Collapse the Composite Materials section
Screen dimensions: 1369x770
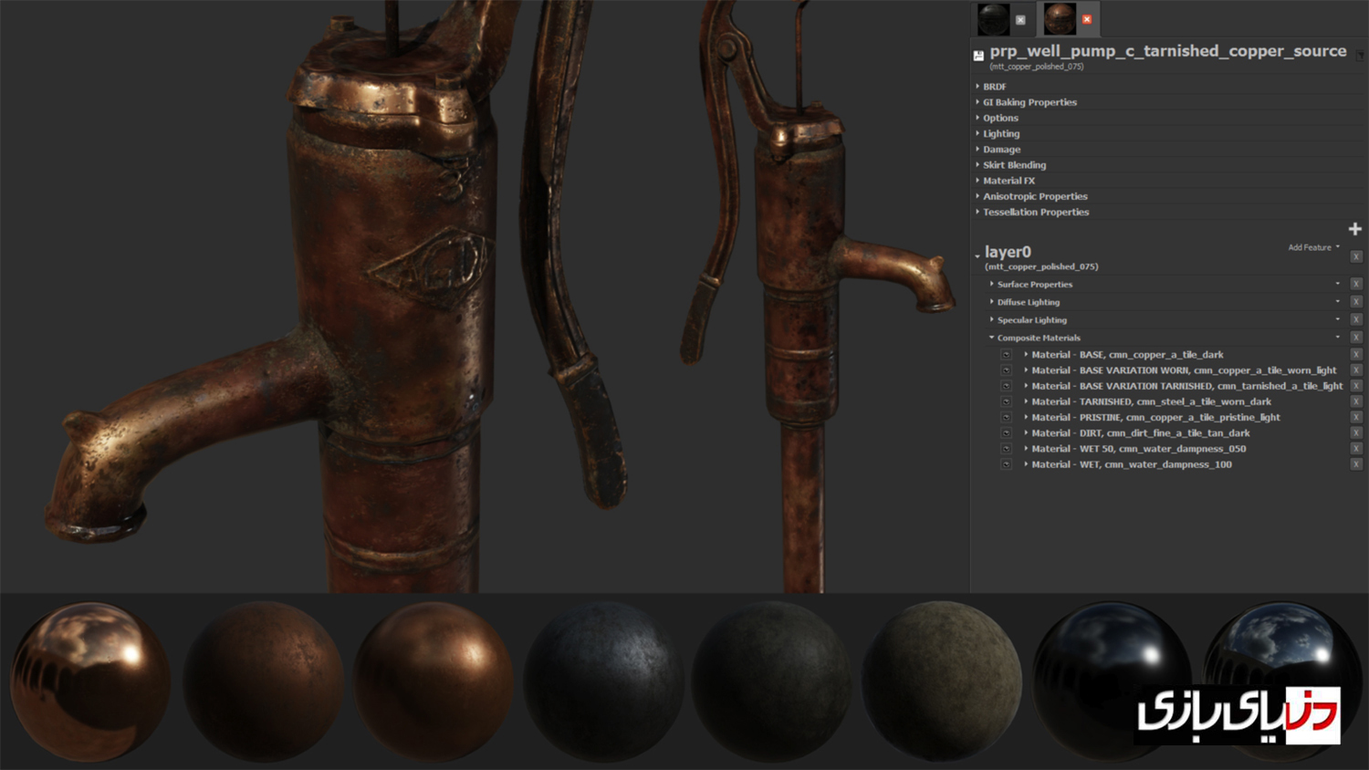[992, 338]
